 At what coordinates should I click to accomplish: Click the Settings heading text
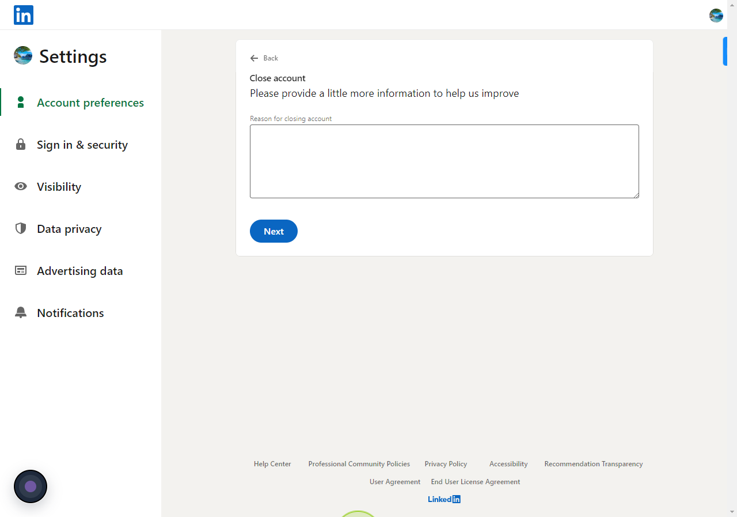[x=73, y=56]
